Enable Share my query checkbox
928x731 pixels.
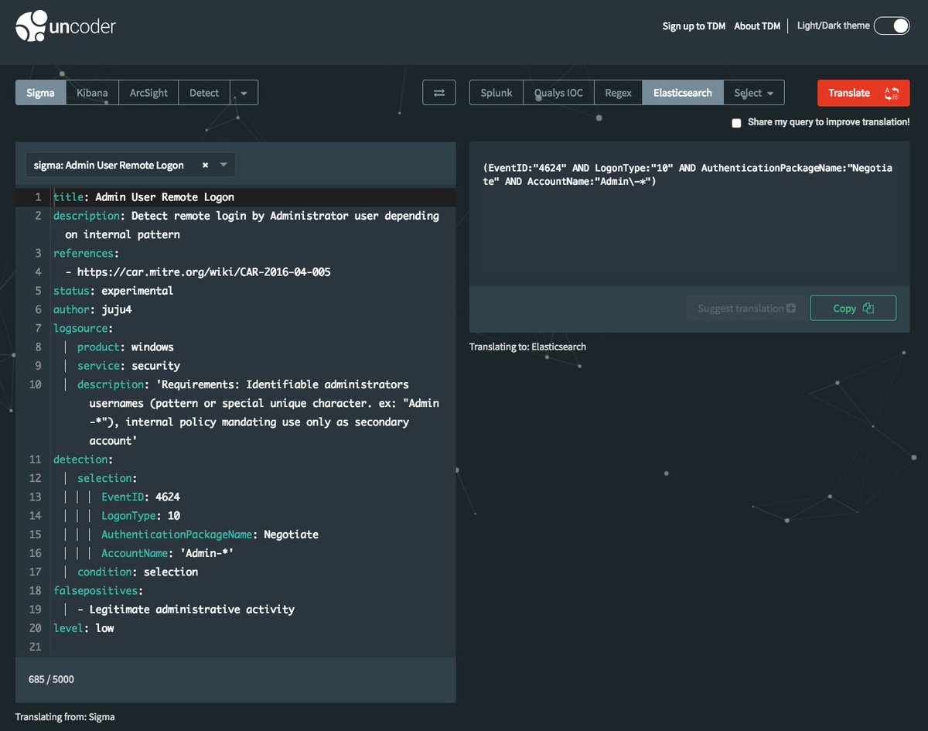[x=736, y=122]
